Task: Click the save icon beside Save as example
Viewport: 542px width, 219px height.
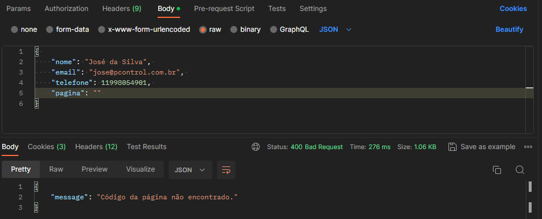Action: coord(452,147)
